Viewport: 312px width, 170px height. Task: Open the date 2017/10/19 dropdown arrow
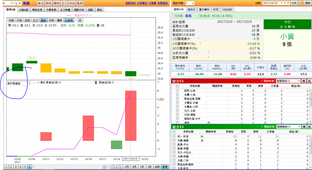point(281,3)
